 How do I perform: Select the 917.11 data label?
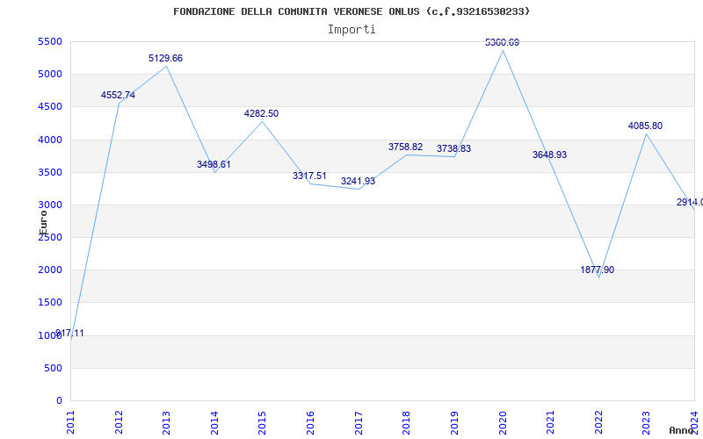point(69,334)
